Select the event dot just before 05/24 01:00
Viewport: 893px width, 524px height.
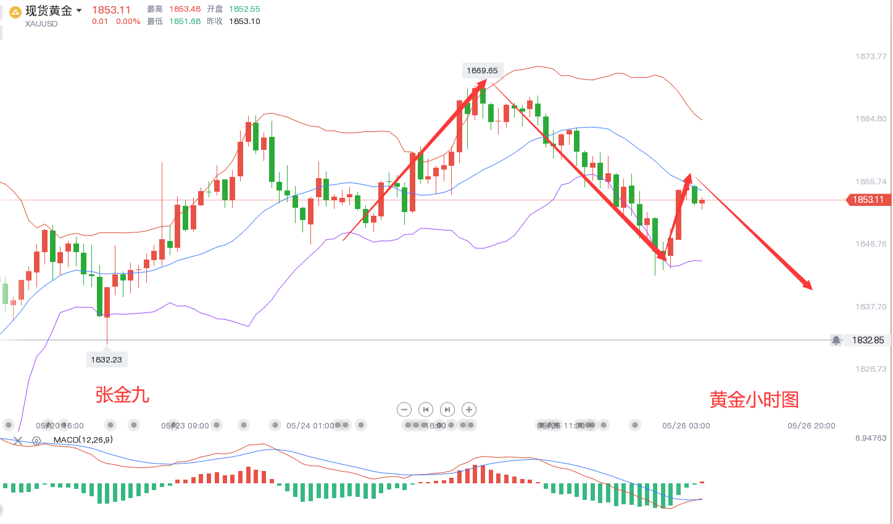(x=275, y=425)
